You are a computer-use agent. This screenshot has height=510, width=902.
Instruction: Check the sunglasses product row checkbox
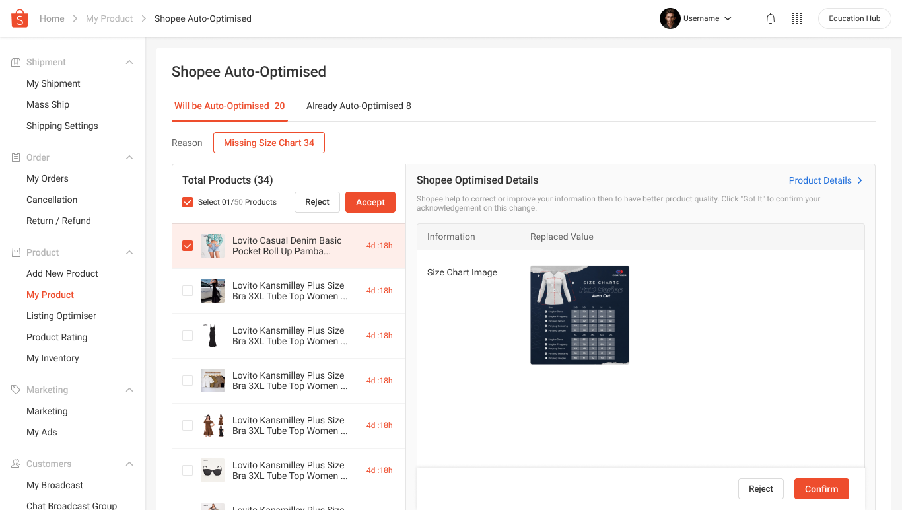188,470
